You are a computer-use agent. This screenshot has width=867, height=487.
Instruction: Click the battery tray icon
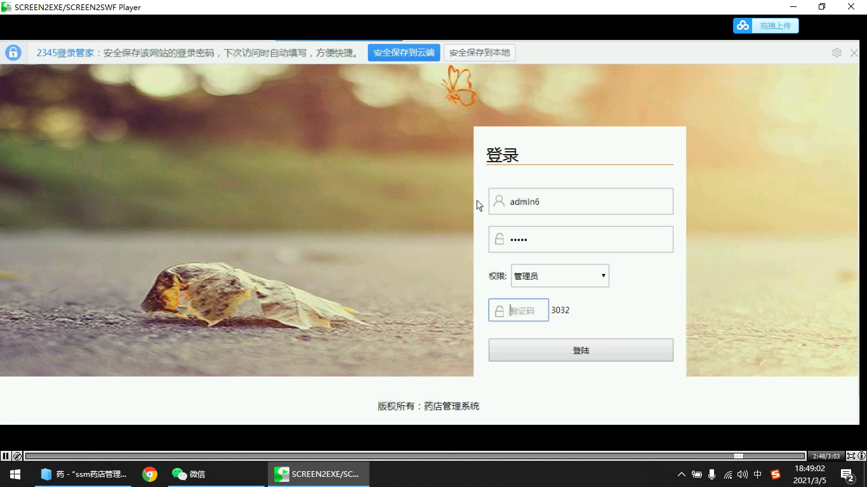pos(697,474)
